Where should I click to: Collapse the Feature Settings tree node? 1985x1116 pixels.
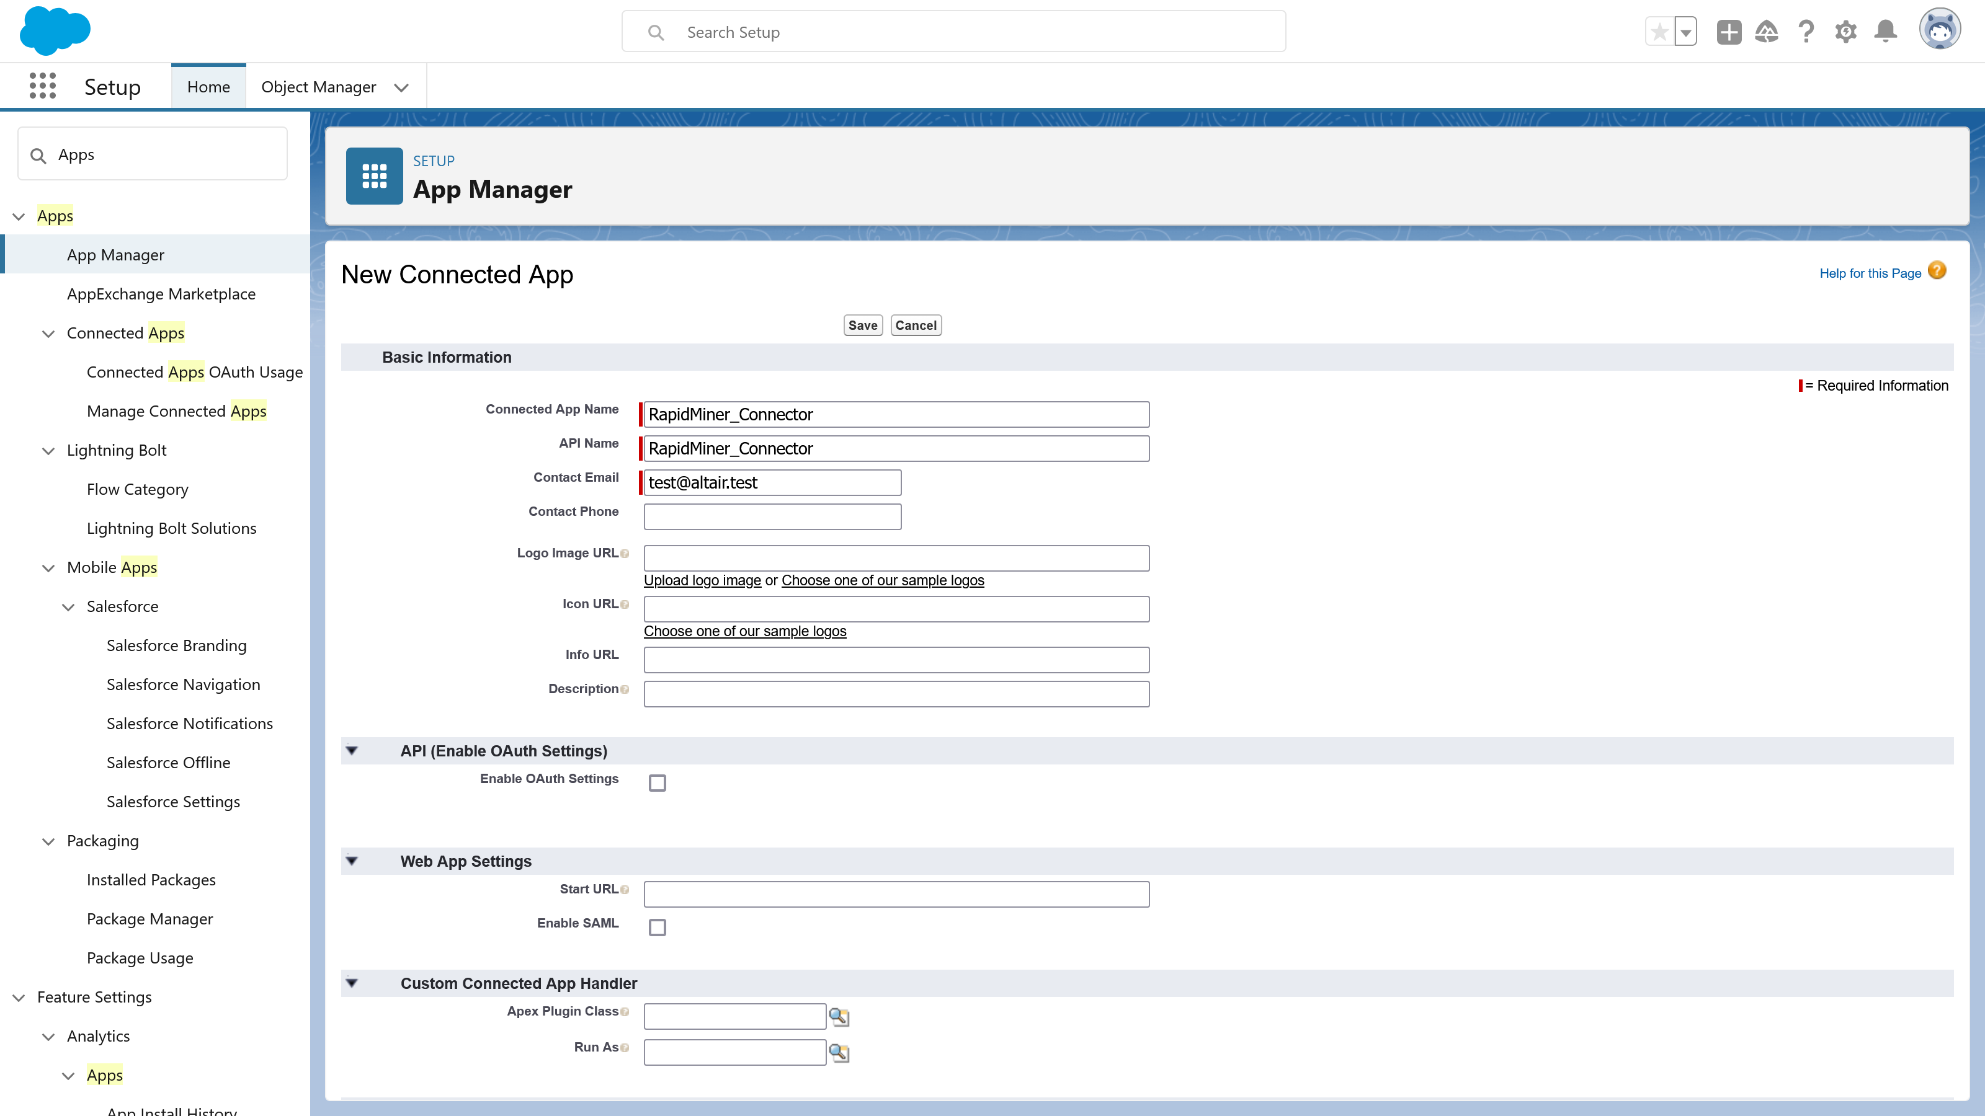[19, 998]
